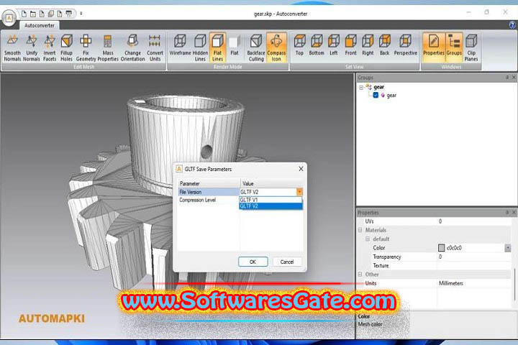518x345 pixels.
Task: Launch the Fix Geometry tool
Action: click(x=86, y=47)
